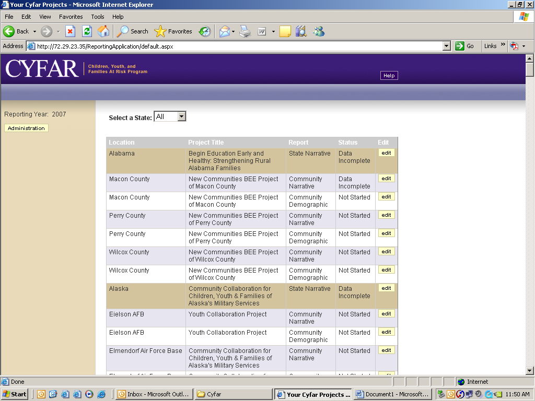Click the Administration button in the sidebar
The width and height of the screenshot is (535, 401).
(26, 128)
